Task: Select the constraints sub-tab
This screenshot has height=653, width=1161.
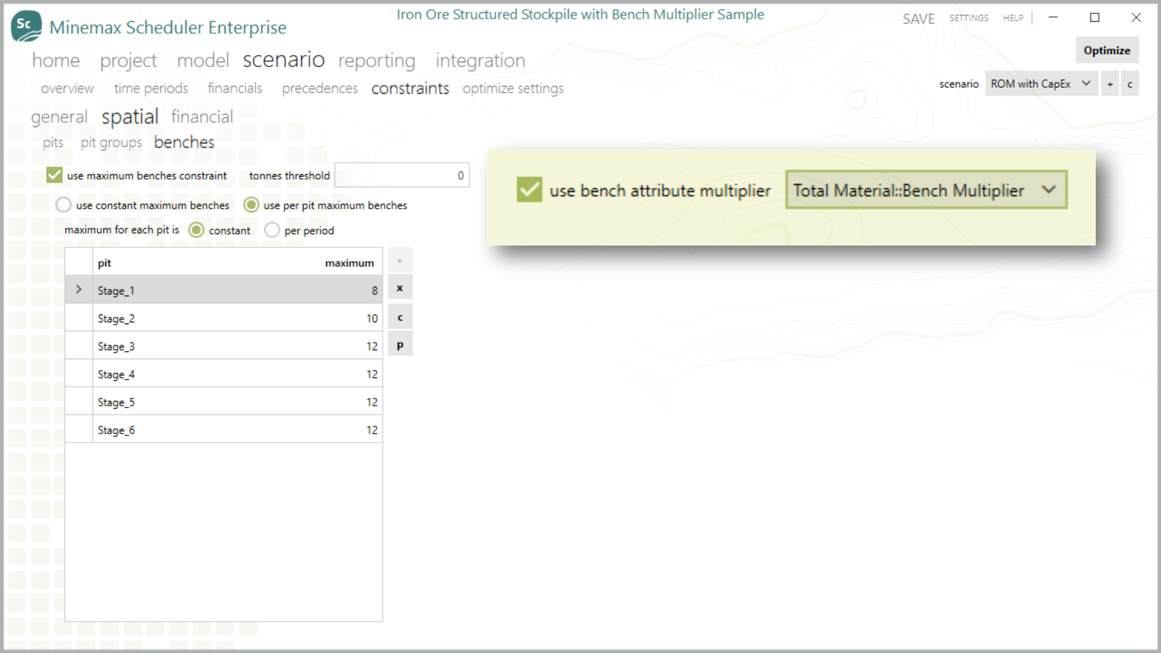Action: pyautogui.click(x=410, y=88)
